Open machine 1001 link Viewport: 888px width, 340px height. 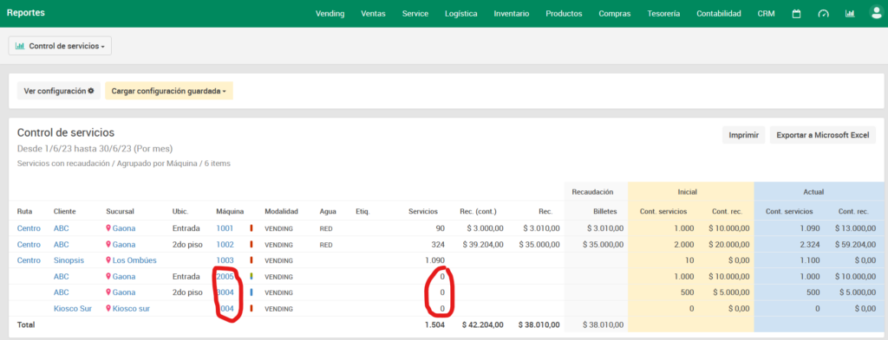tap(225, 228)
